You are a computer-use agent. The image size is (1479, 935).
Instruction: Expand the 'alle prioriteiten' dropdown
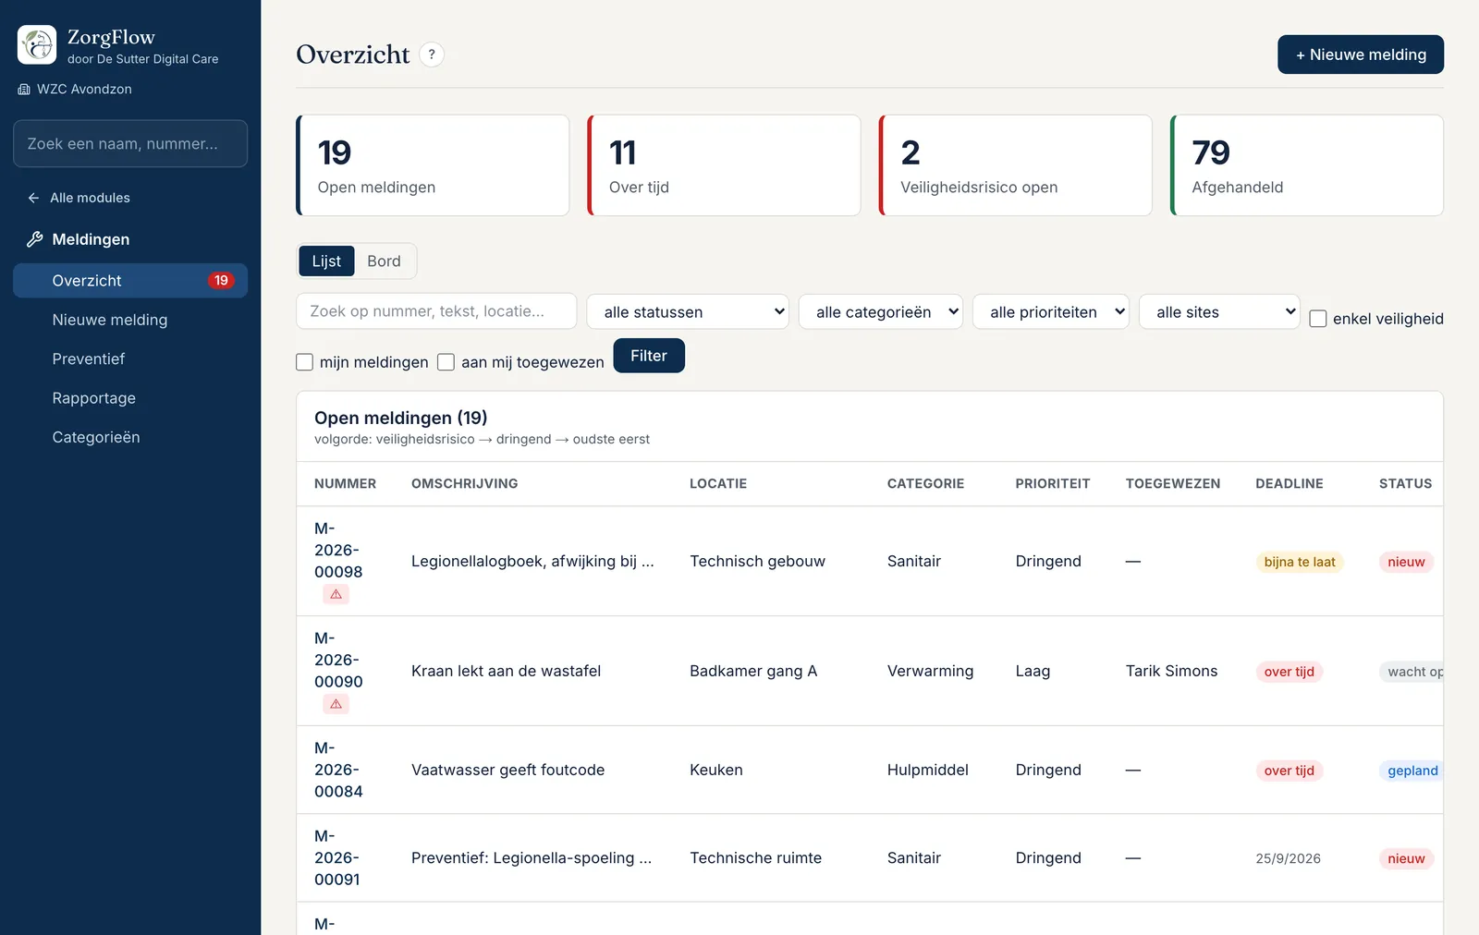pyautogui.click(x=1051, y=311)
